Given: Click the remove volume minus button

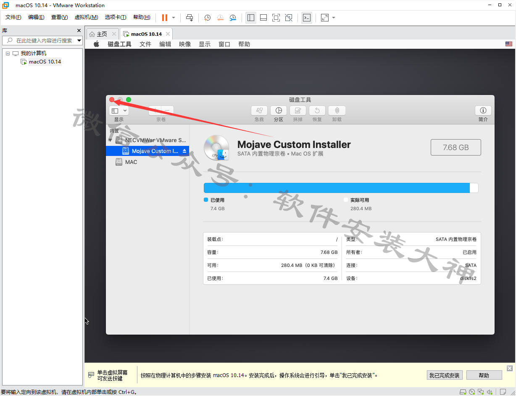Looking at the screenshot, I should pyautogui.click(x=167, y=111).
